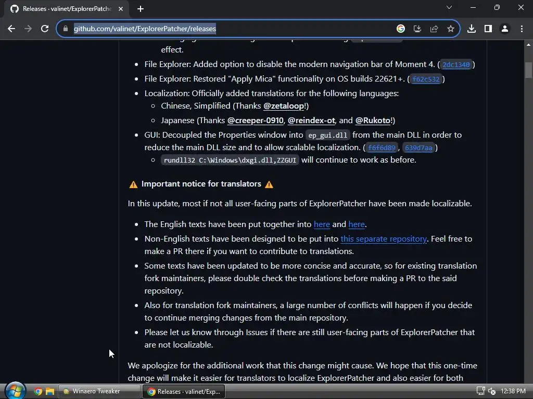The height and width of the screenshot is (399, 533).
Task: Go back to the previous page
Action: tap(11, 29)
